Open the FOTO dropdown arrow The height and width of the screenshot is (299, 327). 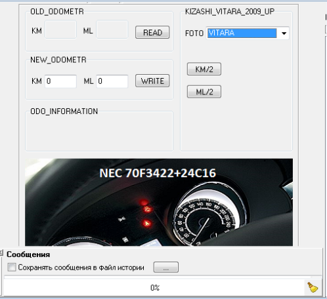pos(284,33)
